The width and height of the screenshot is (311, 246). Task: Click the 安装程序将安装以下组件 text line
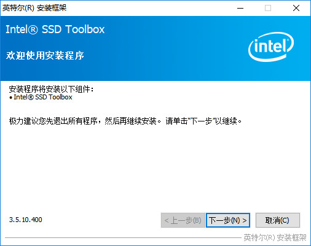[51, 89]
